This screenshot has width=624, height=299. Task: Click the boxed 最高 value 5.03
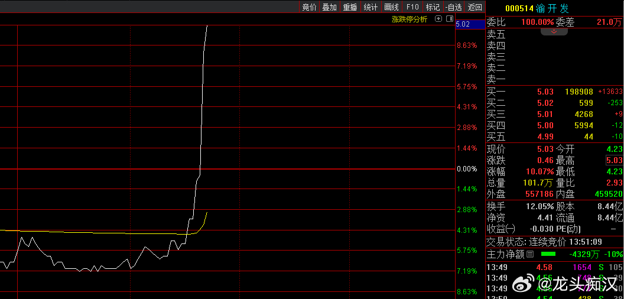[x=615, y=160]
